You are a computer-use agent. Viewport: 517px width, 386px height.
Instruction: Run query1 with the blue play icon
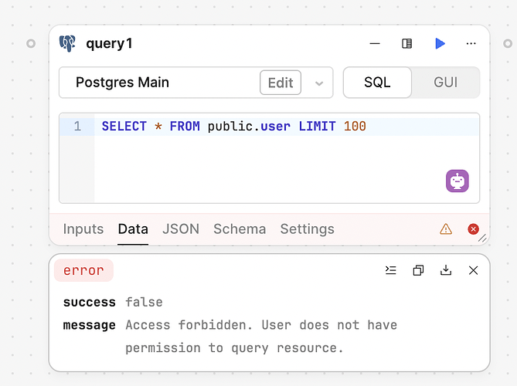click(440, 44)
